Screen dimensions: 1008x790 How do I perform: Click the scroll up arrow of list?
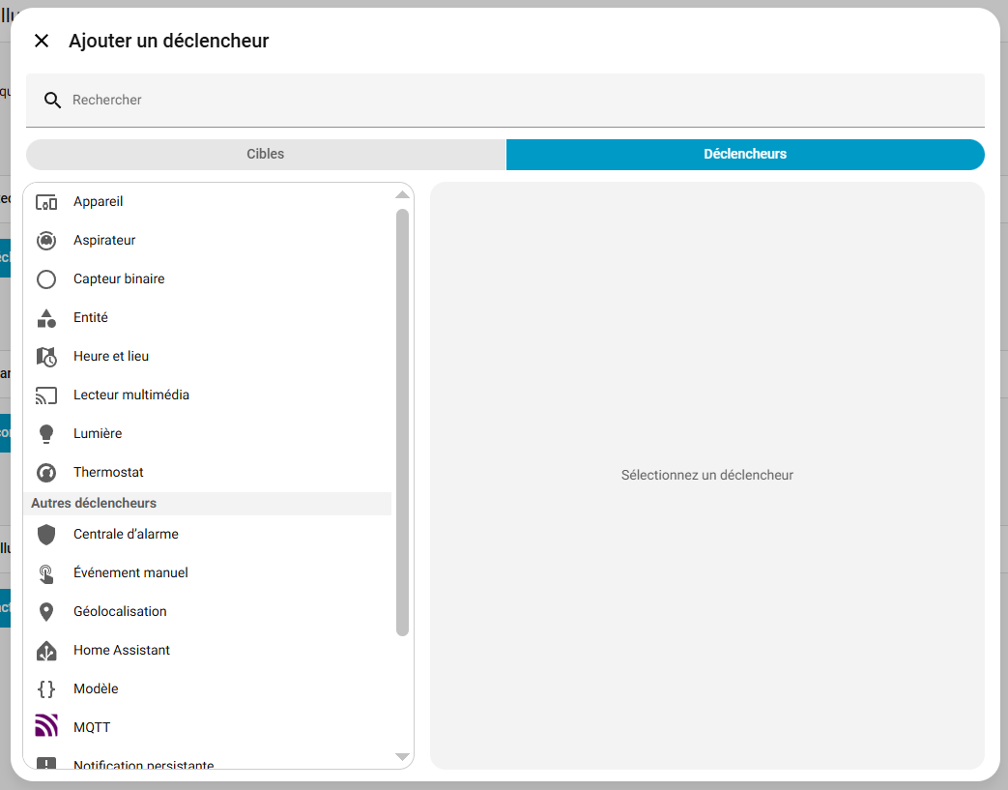click(x=402, y=195)
